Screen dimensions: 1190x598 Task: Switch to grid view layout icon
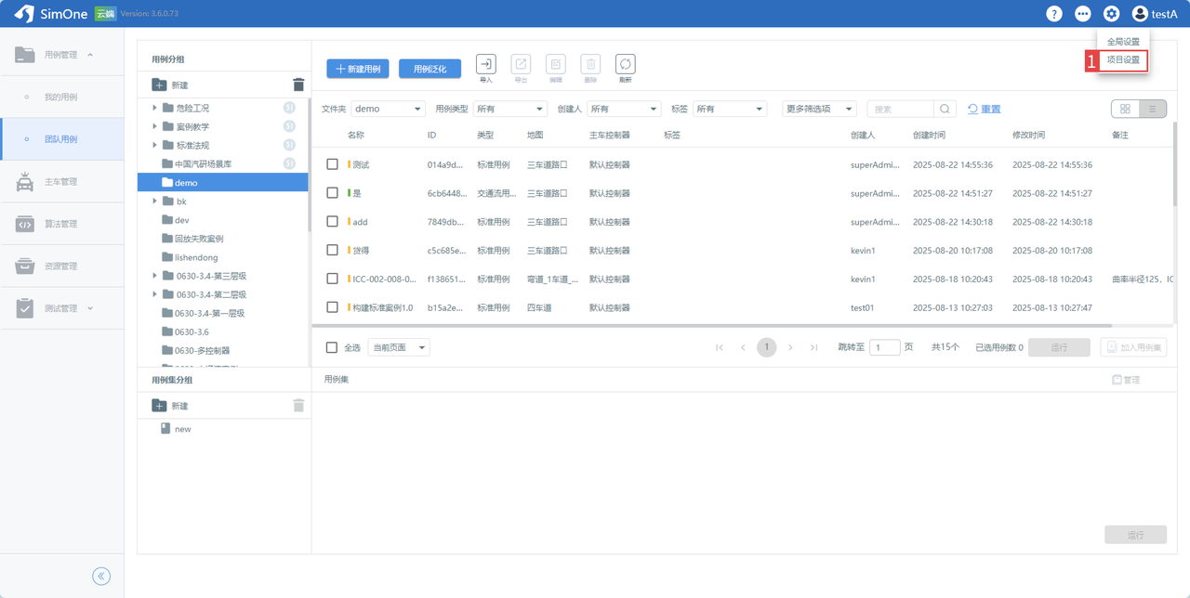(1125, 109)
